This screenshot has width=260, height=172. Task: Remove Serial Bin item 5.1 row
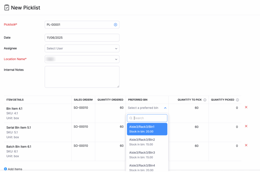tap(246, 126)
